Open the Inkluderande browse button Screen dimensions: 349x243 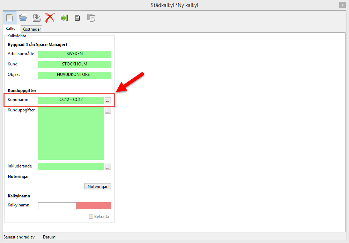coord(108,167)
